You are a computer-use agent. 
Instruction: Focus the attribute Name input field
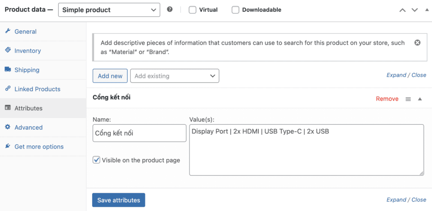point(139,133)
